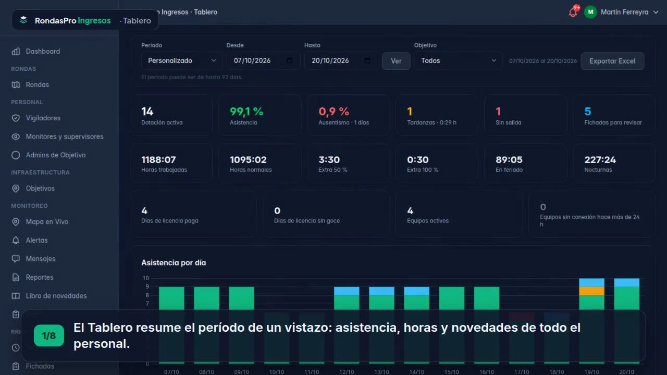Click the 07/10 bar in Asistencia por día
The image size is (667, 375).
[x=171, y=325]
